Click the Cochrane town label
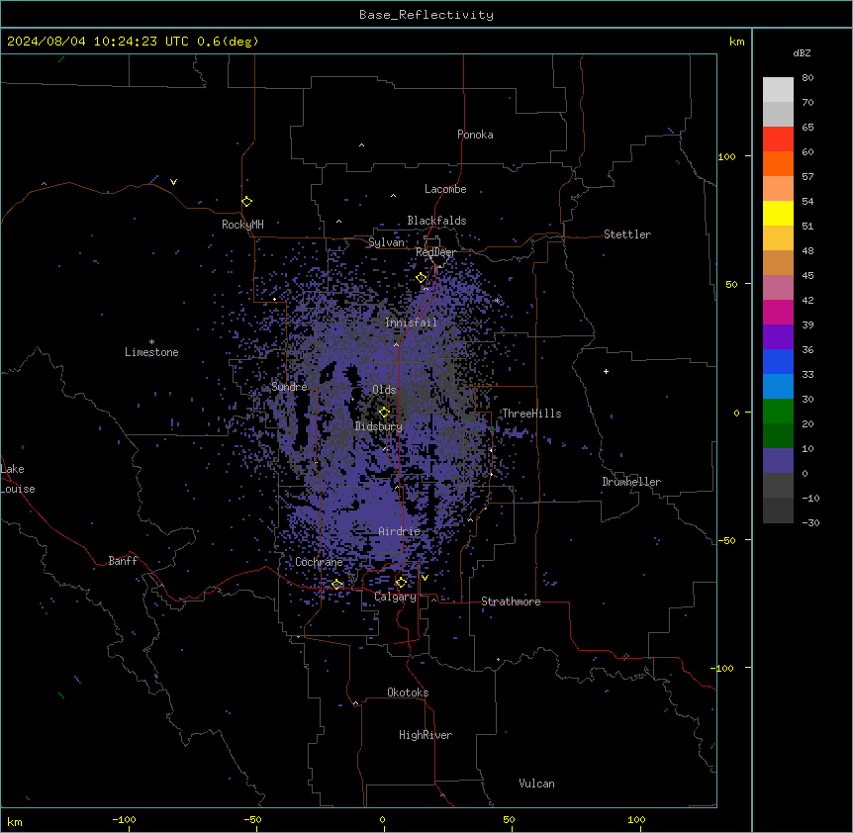 pyautogui.click(x=319, y=562)
